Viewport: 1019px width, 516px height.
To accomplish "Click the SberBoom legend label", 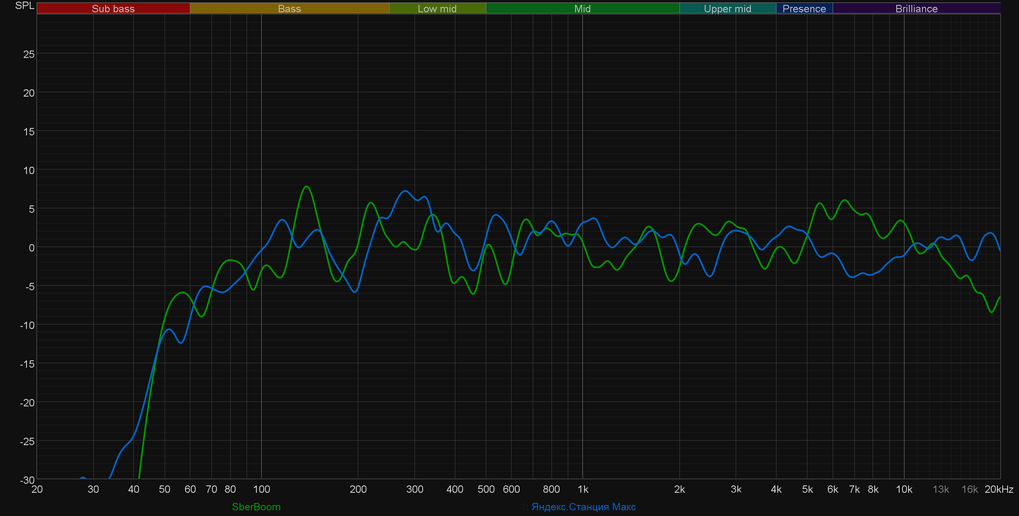I will pos(256,507).
